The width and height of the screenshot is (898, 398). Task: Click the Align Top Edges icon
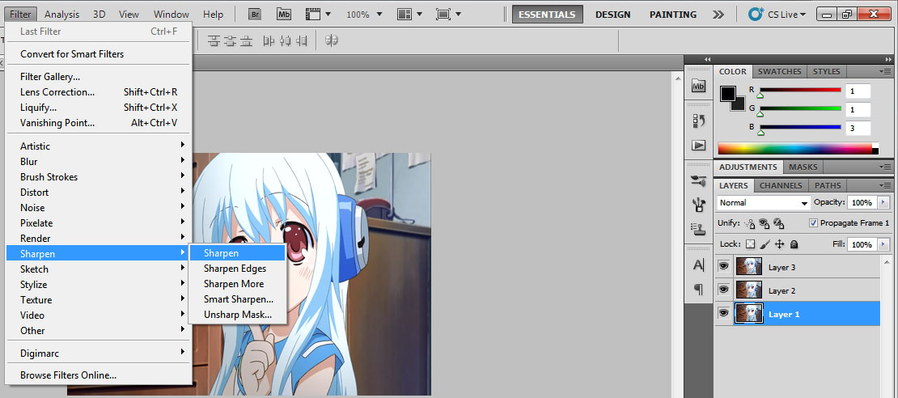[214, 40]
